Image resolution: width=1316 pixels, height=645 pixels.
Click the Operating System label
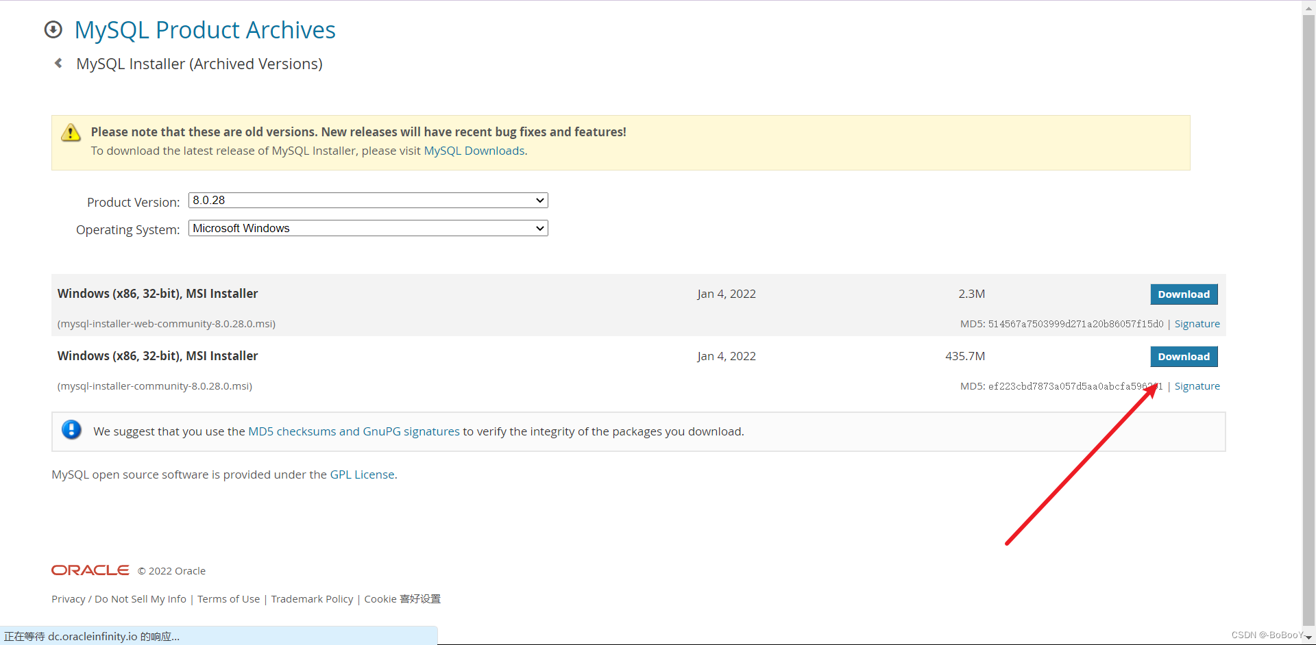tap(127, 229)
